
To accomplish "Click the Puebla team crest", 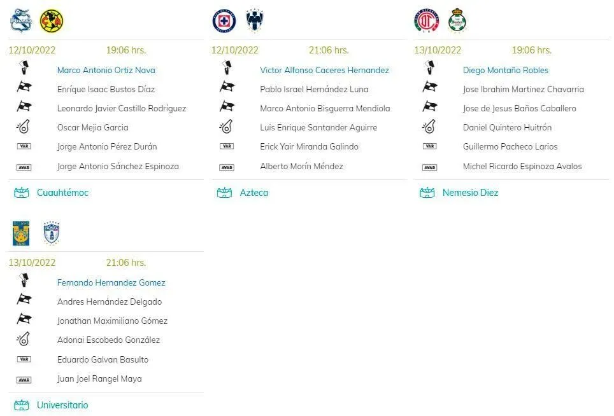I will [21, 20].
